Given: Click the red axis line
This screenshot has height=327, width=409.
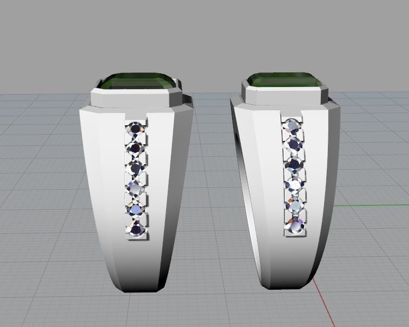Looking at the screenshot, I should (x=324, y=302).
